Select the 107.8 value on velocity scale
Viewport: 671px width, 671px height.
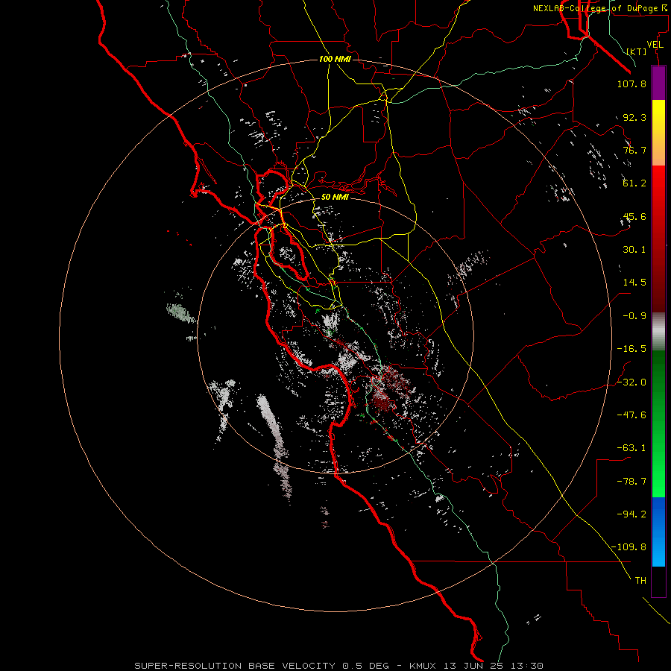(x=631, y=84)
